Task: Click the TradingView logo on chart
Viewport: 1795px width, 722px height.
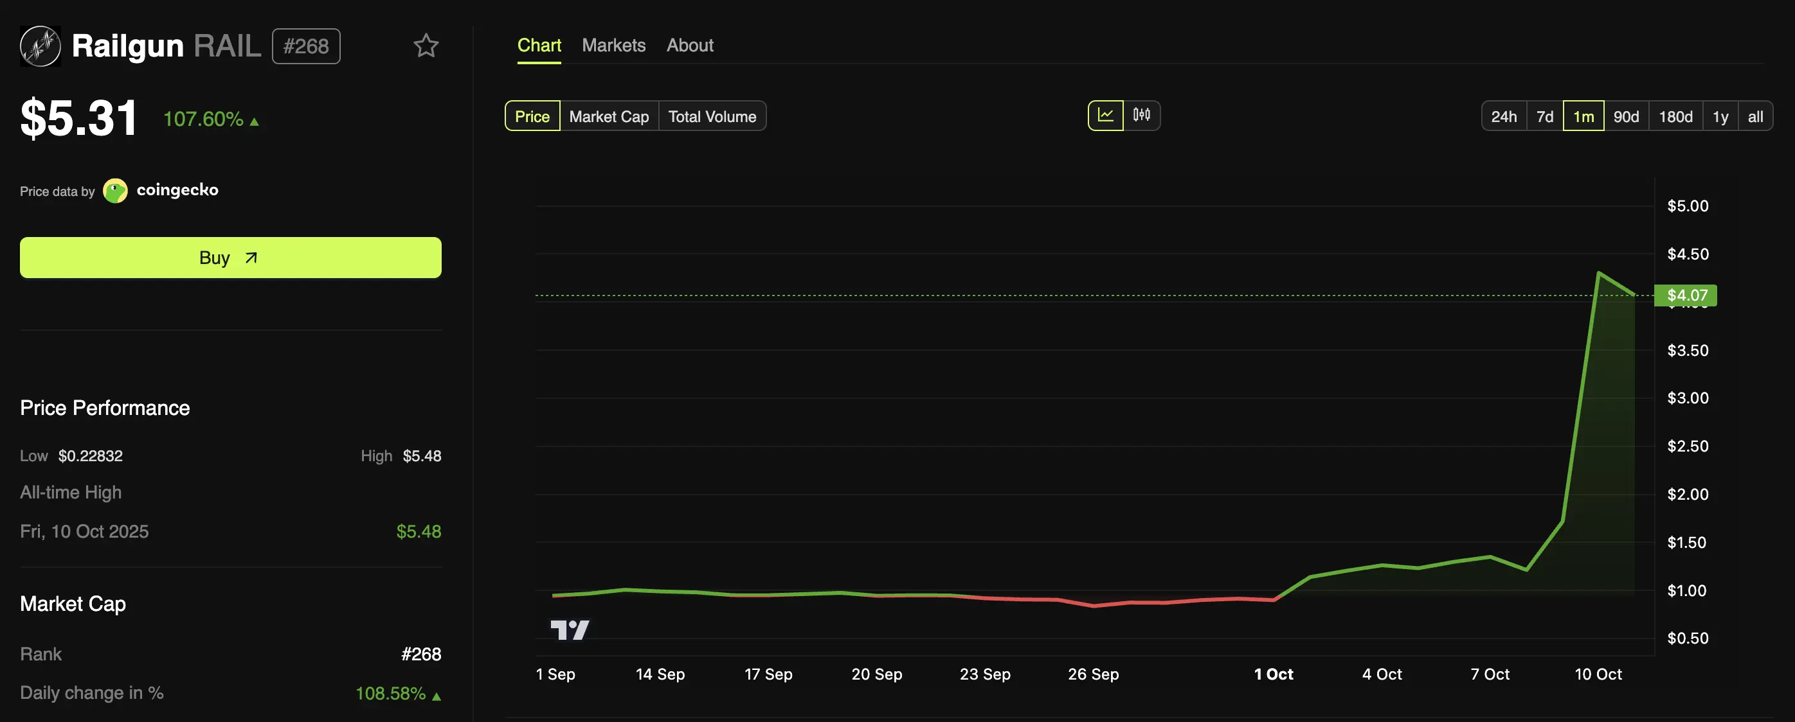Action: pyautogui.click(x=570, y=630)
